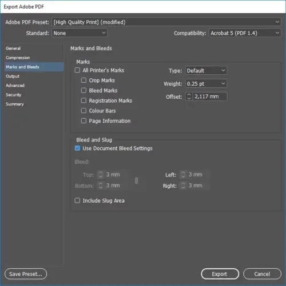This screenshot has width=286, height=286.
Task: View the Summary section
Action: (x=15, y=104)
